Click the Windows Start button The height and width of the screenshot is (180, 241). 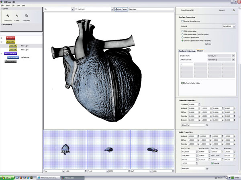[x=7, y=178]
